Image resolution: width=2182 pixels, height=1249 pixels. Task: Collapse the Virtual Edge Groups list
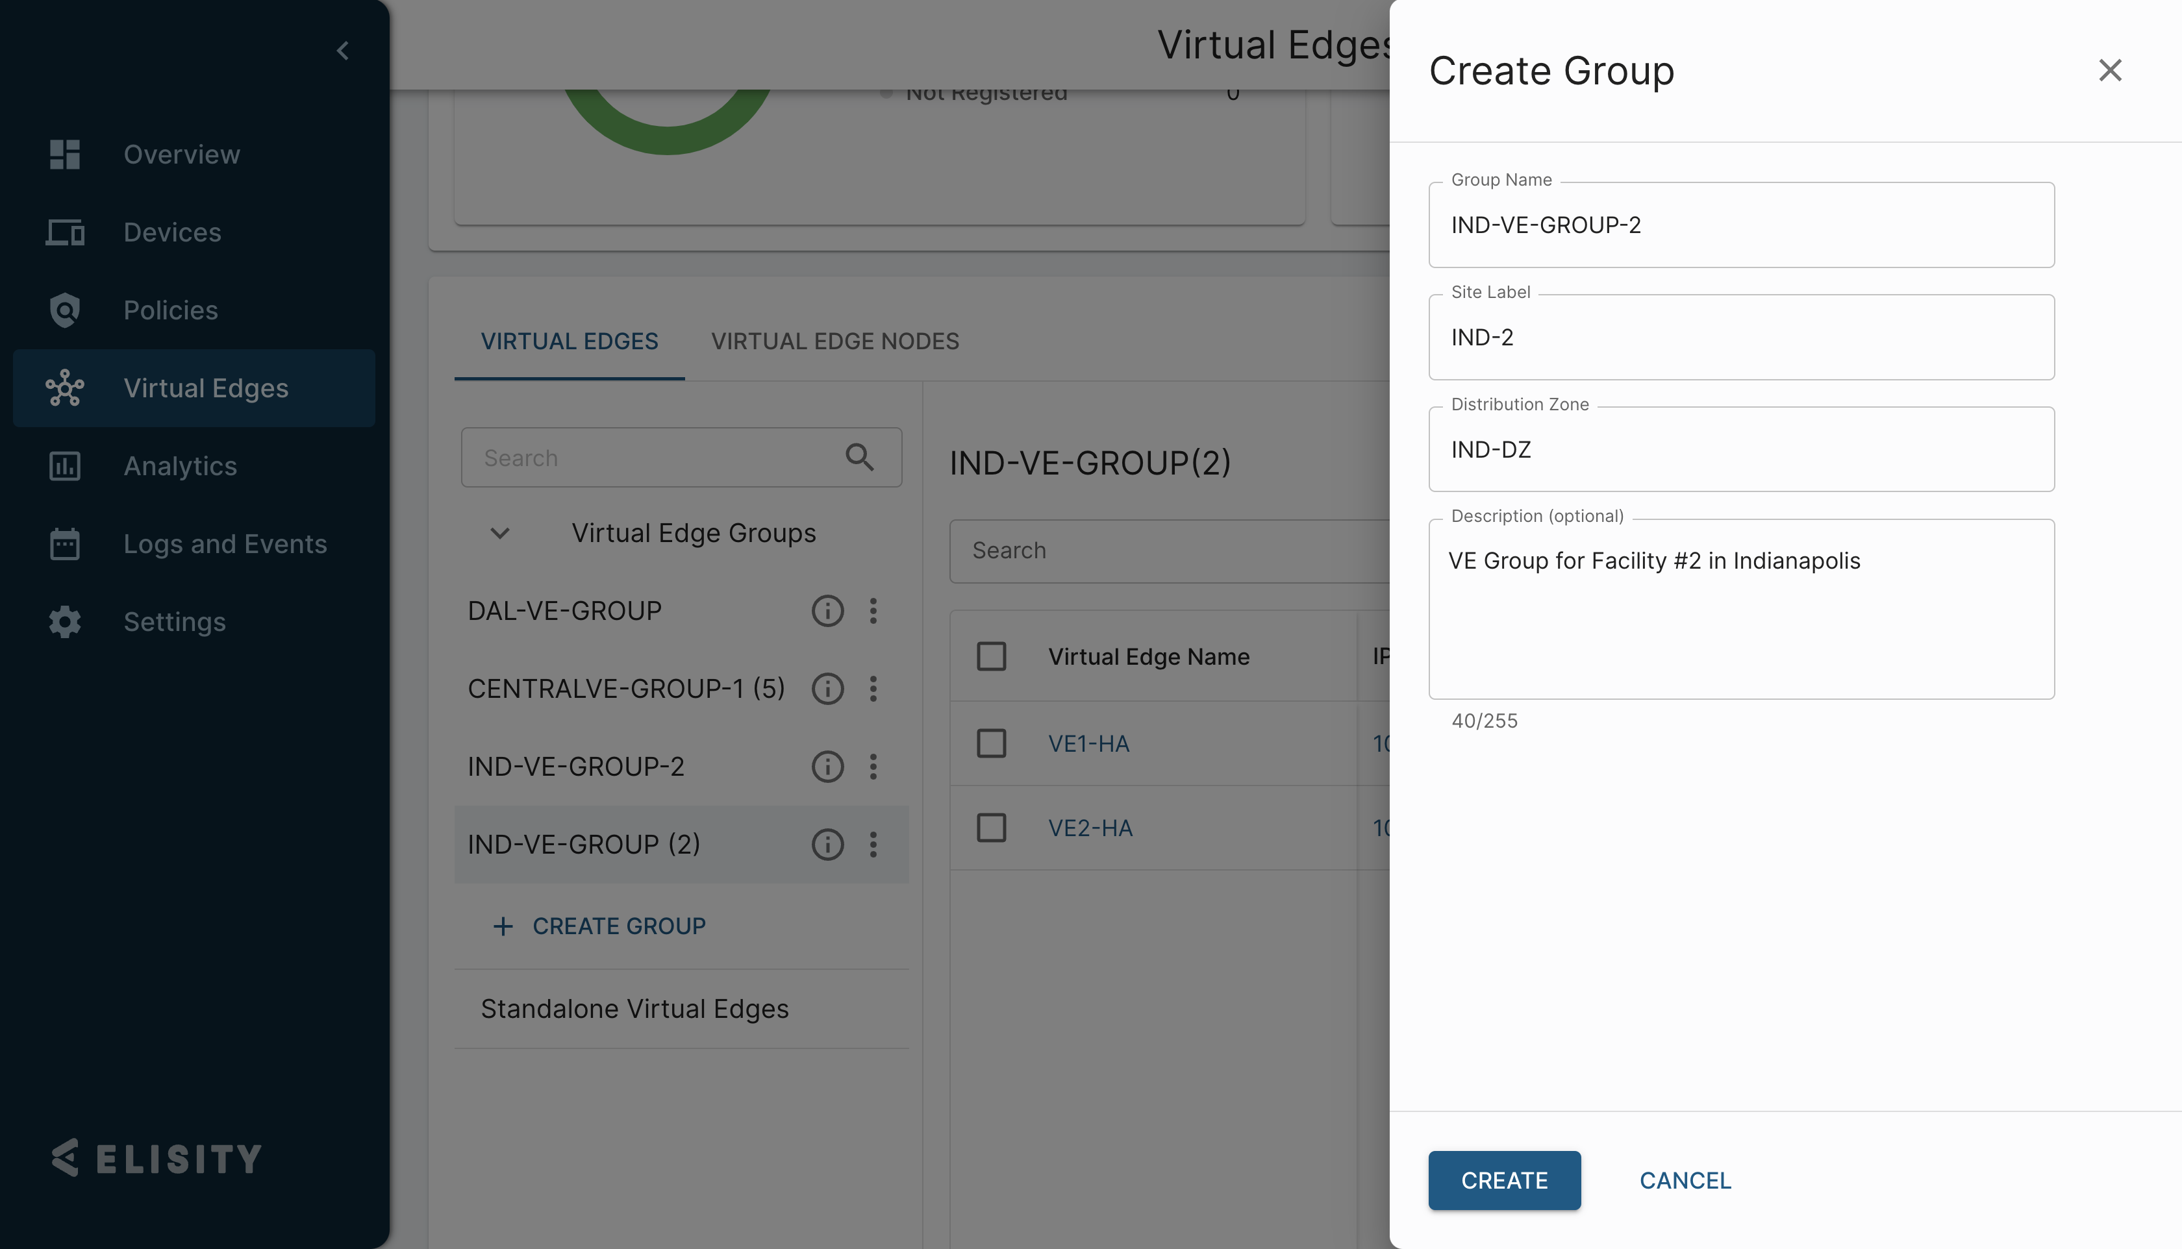tap(499, 533)
